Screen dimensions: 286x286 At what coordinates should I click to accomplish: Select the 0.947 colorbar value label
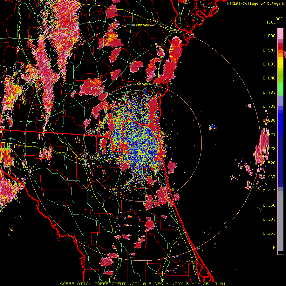coord(269,50)
